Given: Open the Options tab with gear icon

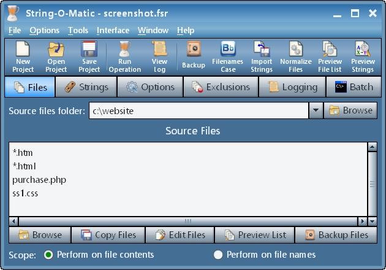Looking at the screenshot, I should pyautogui.click(x=150, y=87).
